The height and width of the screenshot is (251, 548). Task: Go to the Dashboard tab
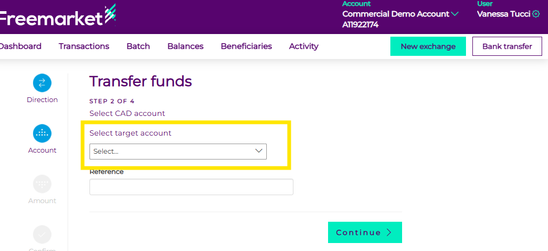click(20, 46)
